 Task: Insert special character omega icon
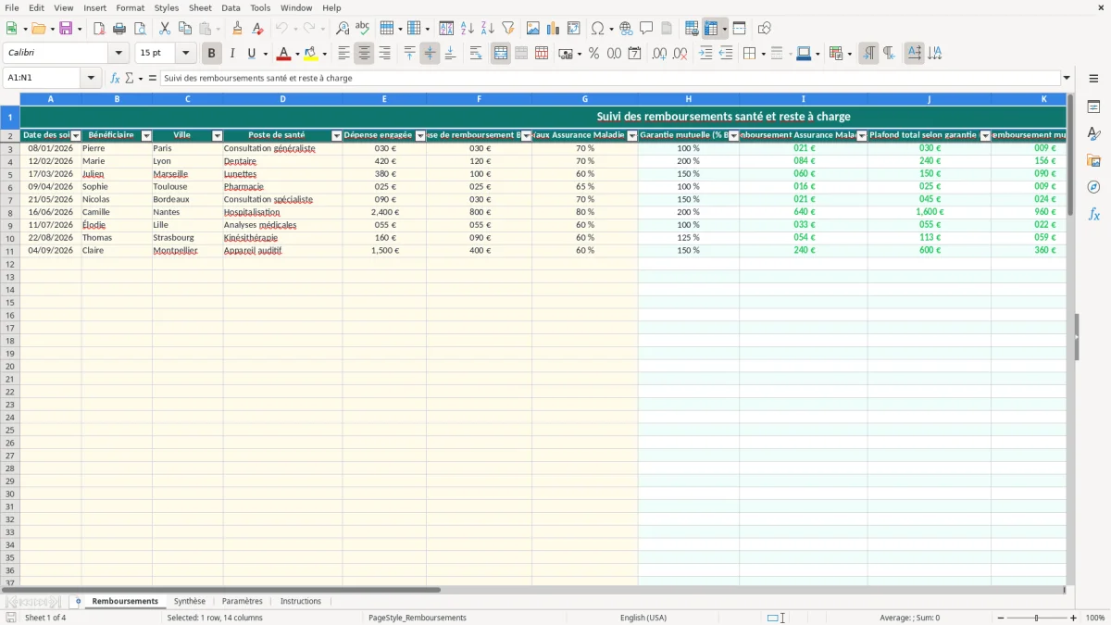(x=598, y=29)
